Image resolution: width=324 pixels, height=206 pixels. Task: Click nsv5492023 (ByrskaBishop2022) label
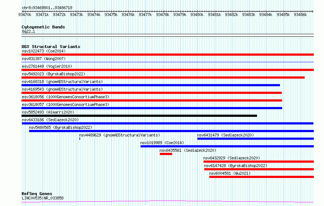click(x=54, y=74)
